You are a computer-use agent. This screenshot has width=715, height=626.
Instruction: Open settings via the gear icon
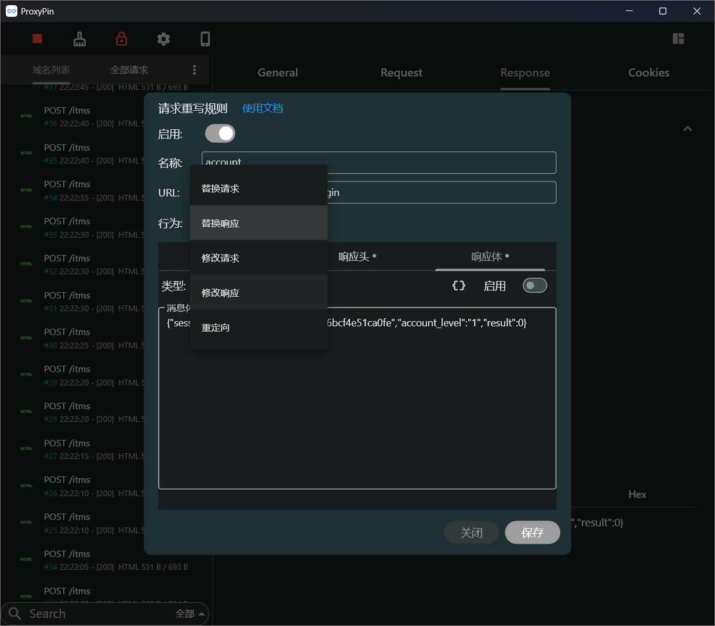pyautogui.click(x=163, y=39)
